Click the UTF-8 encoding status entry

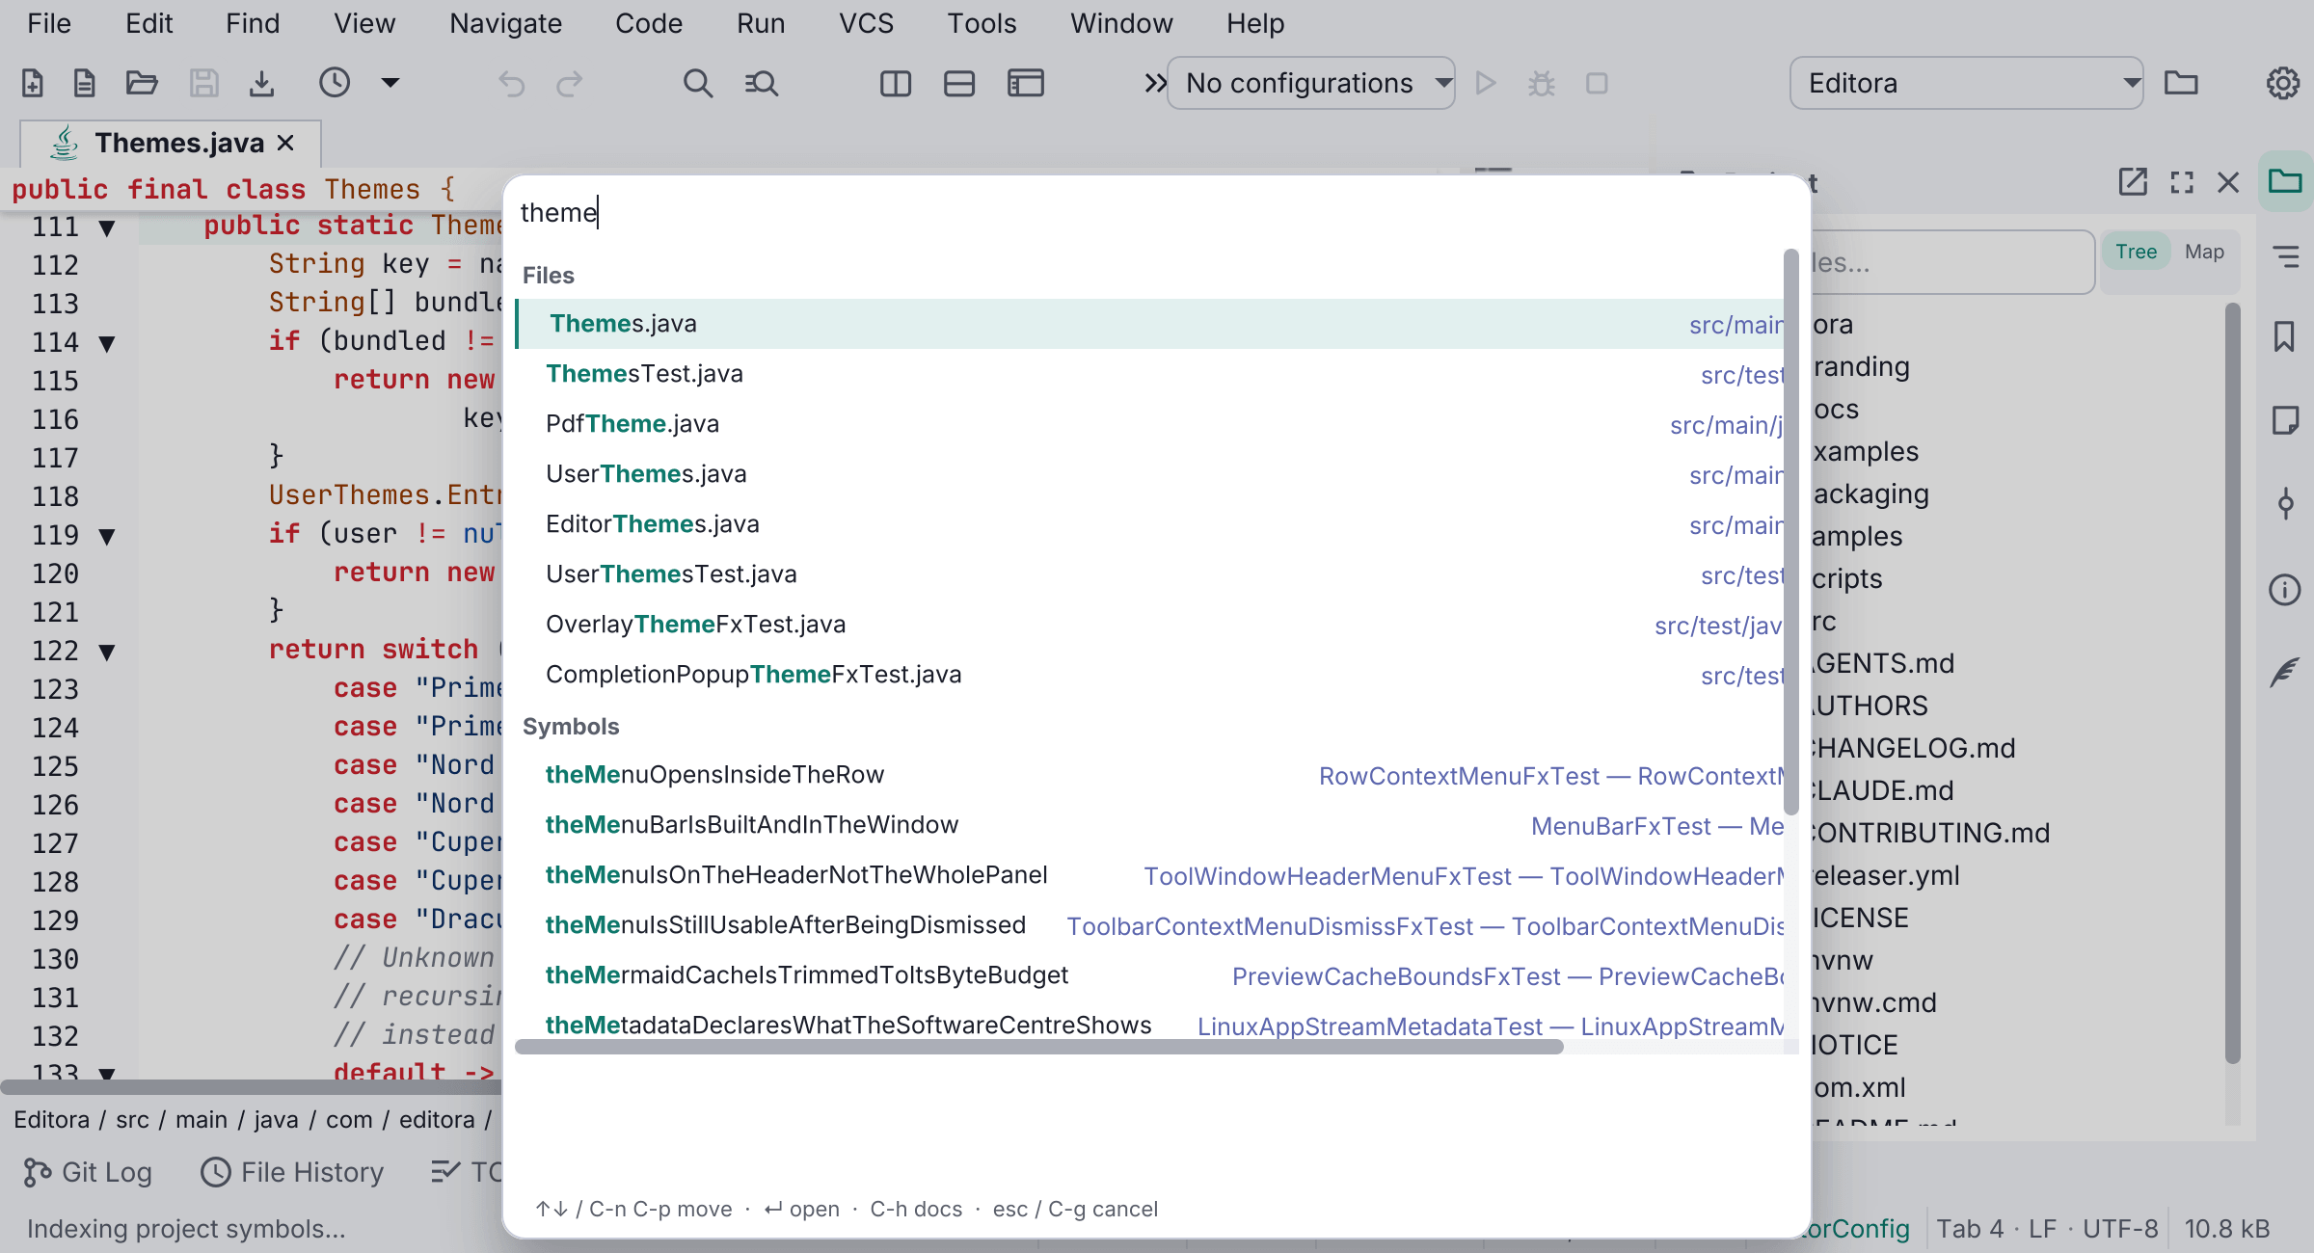pyautogui.click(x=2120, y=1229)
